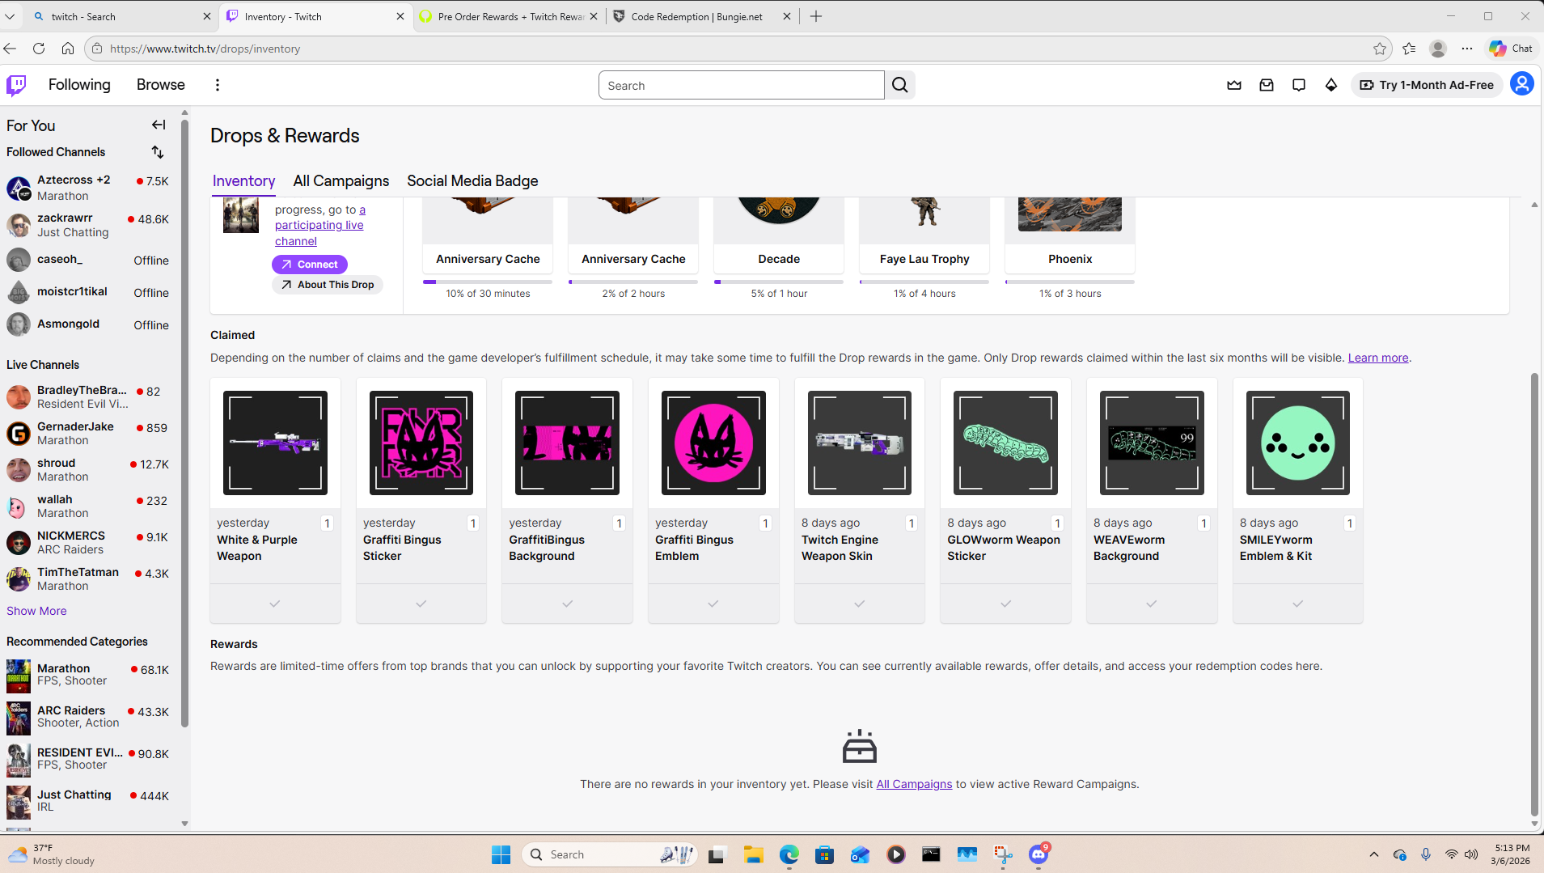Click the About This Drop button
This screenshot has height=873, width=1544.
tap(328, 285)
